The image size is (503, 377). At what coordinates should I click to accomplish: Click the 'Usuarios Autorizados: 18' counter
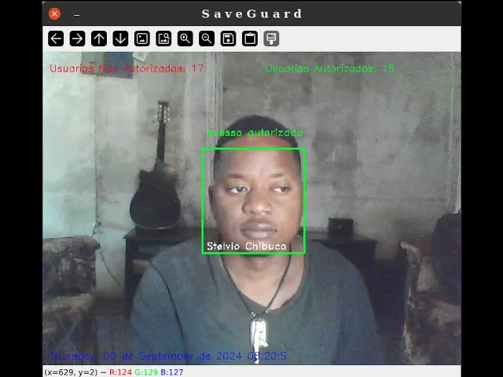tap(330, 68)
